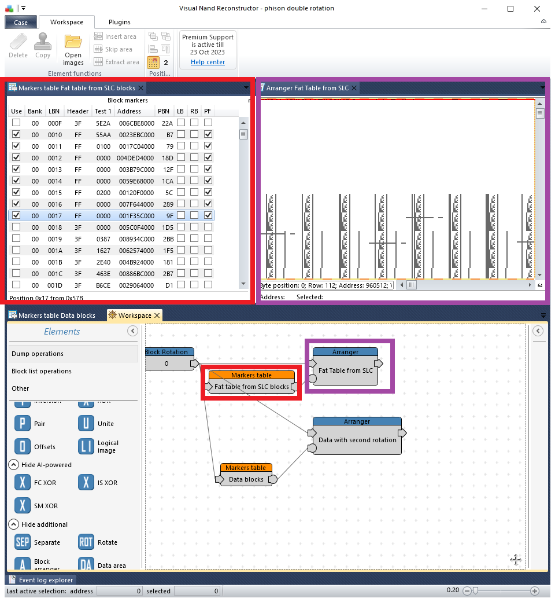The width and height of the screenshot is (555, 602).
Task: Click the Arranger horizontal scrollbar thumb
Action: point(412,285)
